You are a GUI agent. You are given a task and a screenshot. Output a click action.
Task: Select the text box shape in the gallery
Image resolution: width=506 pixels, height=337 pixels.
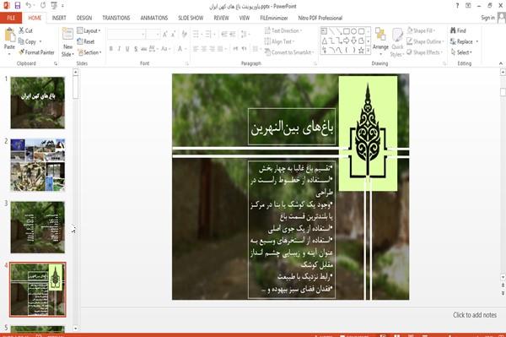coord(324,31)
